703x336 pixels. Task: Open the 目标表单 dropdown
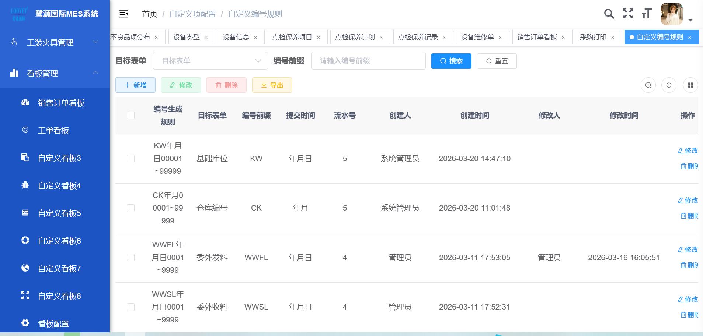click(x=210, y=61)
